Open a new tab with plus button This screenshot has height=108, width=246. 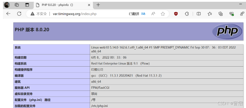(98, 5)
